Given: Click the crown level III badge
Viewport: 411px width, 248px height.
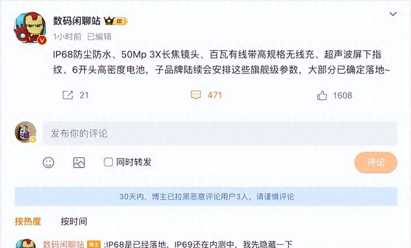Looking at the screenshot, I should click(116, 21).
